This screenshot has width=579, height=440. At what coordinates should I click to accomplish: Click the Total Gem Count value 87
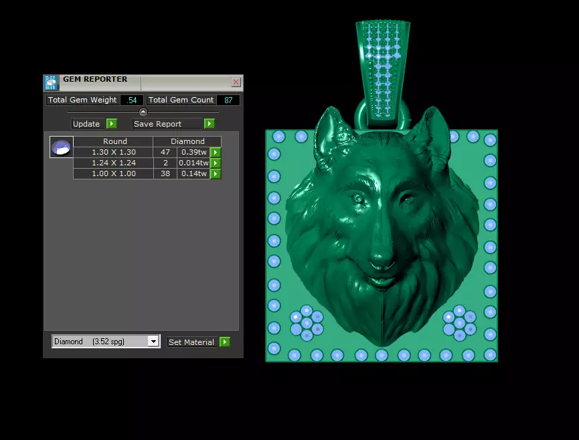228,100
